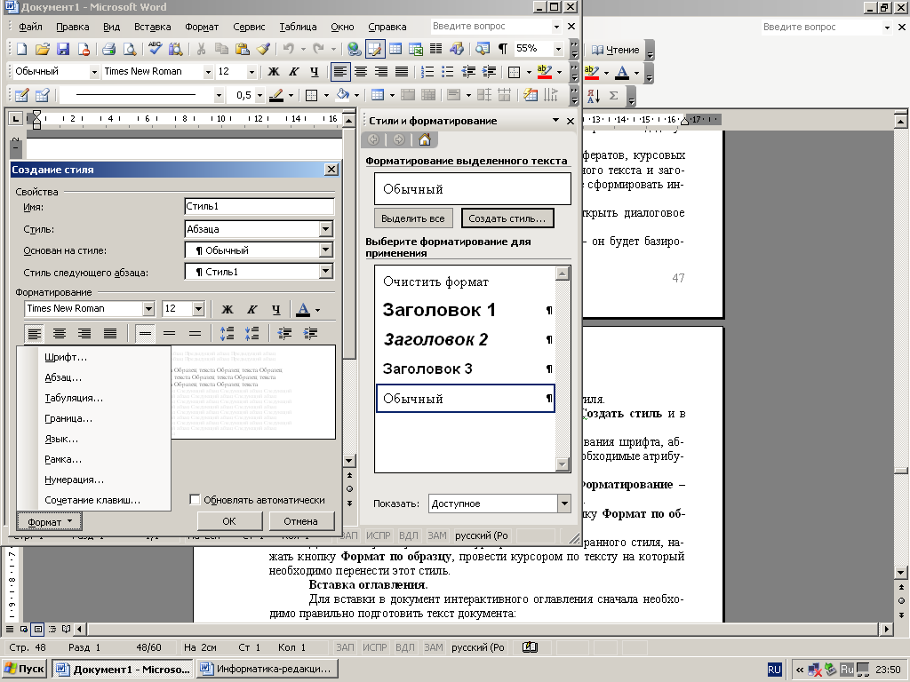Open the Times New Roman font dropdown in toolbar
This screenshot has width=910, height=682.
pos(208,72)
